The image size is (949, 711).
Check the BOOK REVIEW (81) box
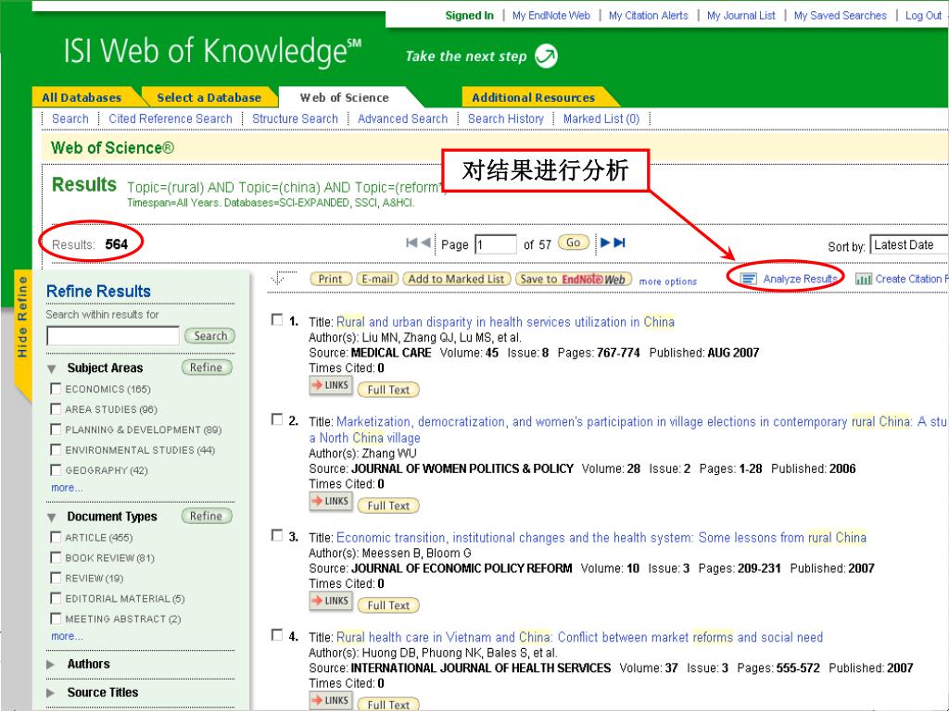56,557
